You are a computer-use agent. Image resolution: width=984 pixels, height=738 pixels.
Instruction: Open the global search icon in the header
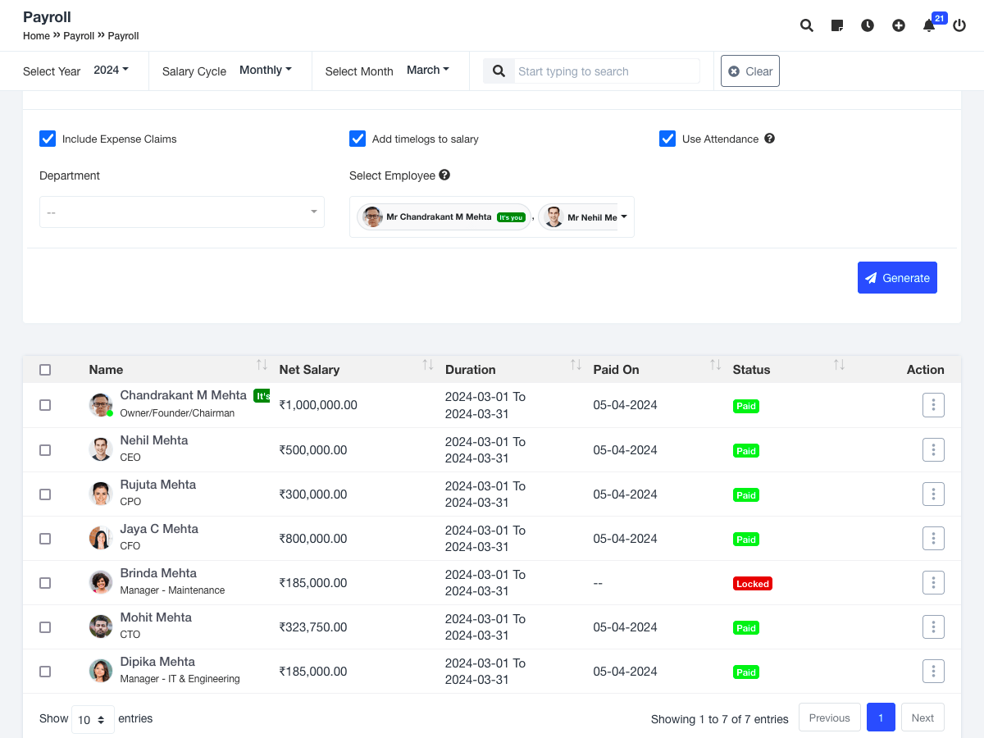[806, 25]
